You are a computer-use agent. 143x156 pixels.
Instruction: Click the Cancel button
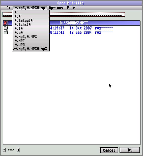pos(109,150)
